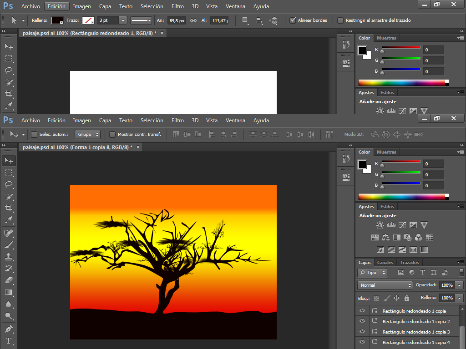The image size is (466, 349).
Task: Add a Brightness/Contrast adjustment in lower window
Action: [x=380, y=225]
